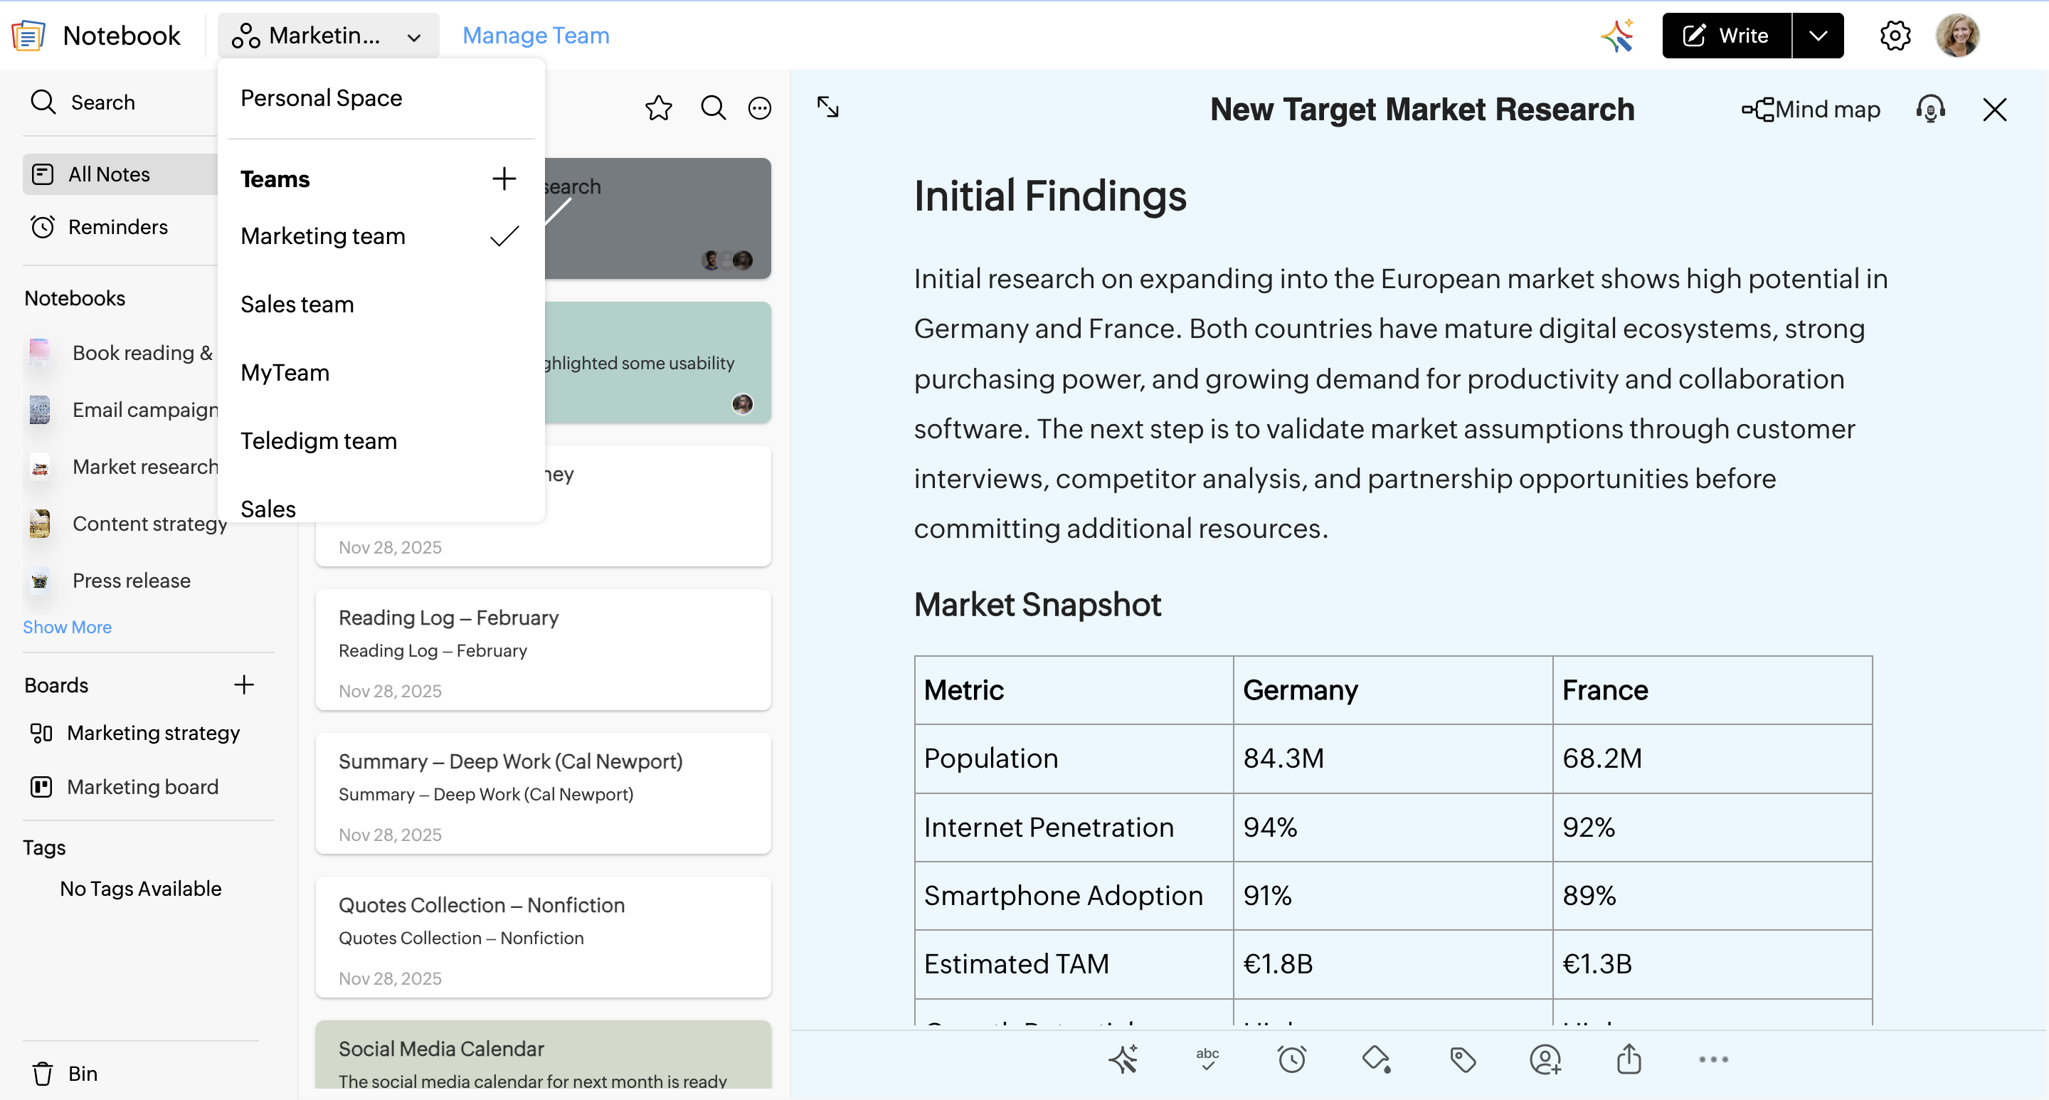Open the Mind map view

[x=1811, y=109]
